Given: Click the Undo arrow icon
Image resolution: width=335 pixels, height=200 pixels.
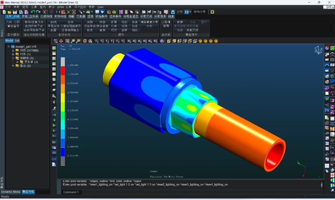Looking at the screenshot, I should pyautogui.click(x=33, y=12).
